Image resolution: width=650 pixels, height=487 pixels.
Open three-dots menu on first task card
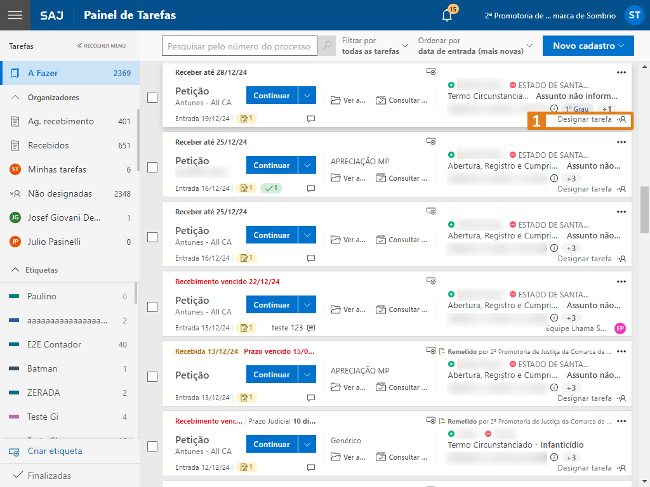coord(621,72)
